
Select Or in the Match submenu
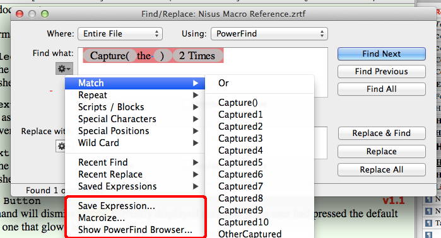(x=223, y=83)
